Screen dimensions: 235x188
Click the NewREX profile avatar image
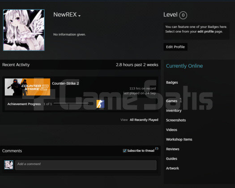pyautogui.click(x=24, y=30)
